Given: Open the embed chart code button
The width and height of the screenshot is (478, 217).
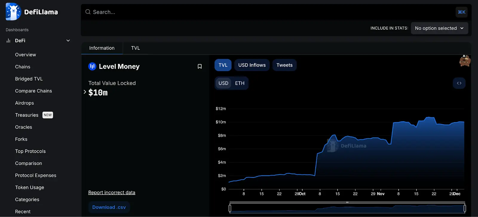Looking at the screenshot, I should tap(459, 83).
